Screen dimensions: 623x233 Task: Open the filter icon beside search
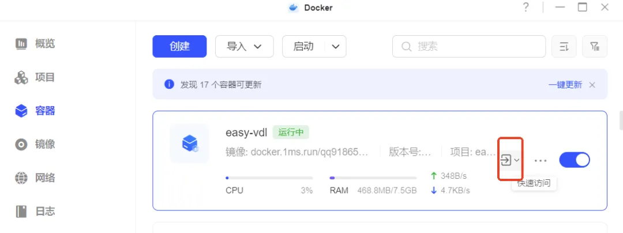pyautogui.click(x=595, y=47)
